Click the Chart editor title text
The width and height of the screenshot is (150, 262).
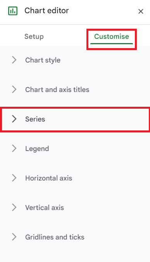point(47,11)
